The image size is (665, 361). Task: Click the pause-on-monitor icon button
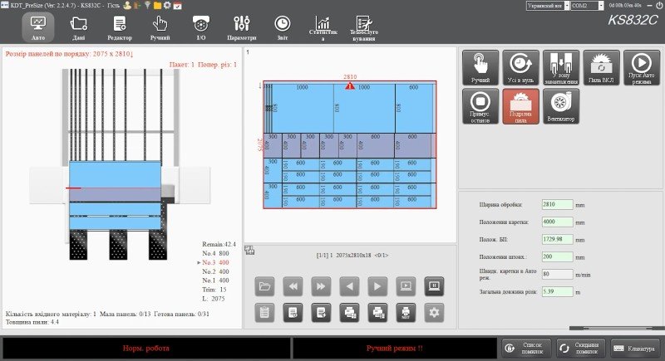coord(432,286)
